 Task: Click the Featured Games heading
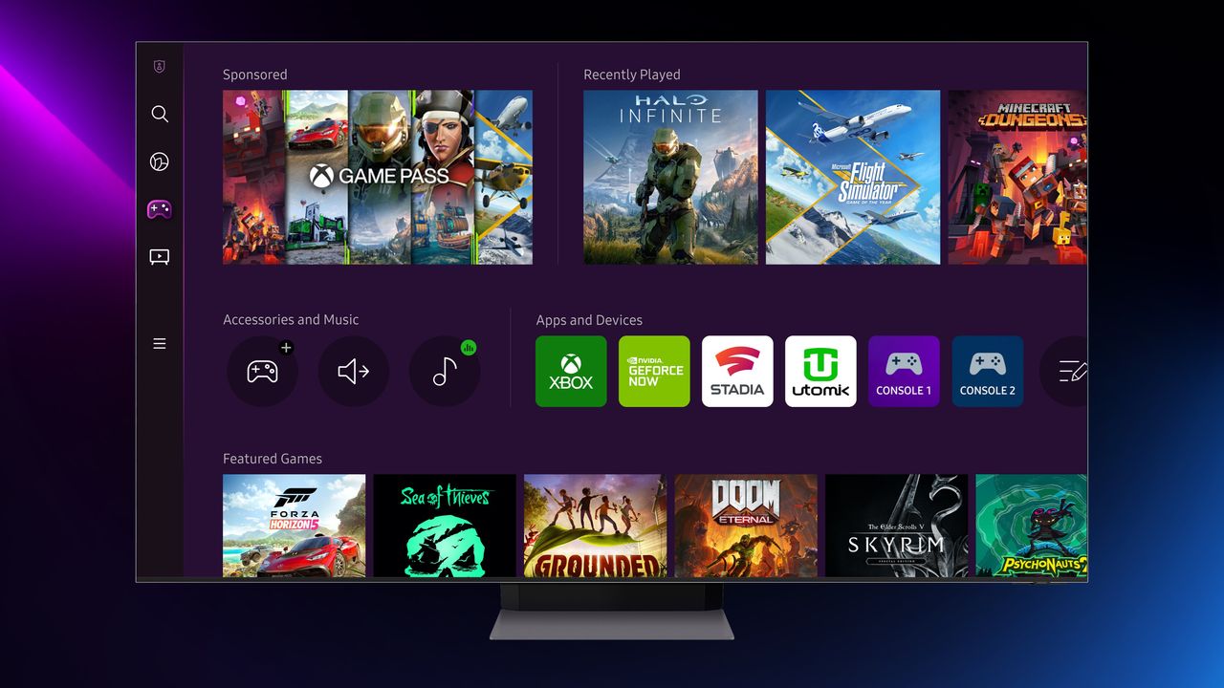(x=273, y=459)
